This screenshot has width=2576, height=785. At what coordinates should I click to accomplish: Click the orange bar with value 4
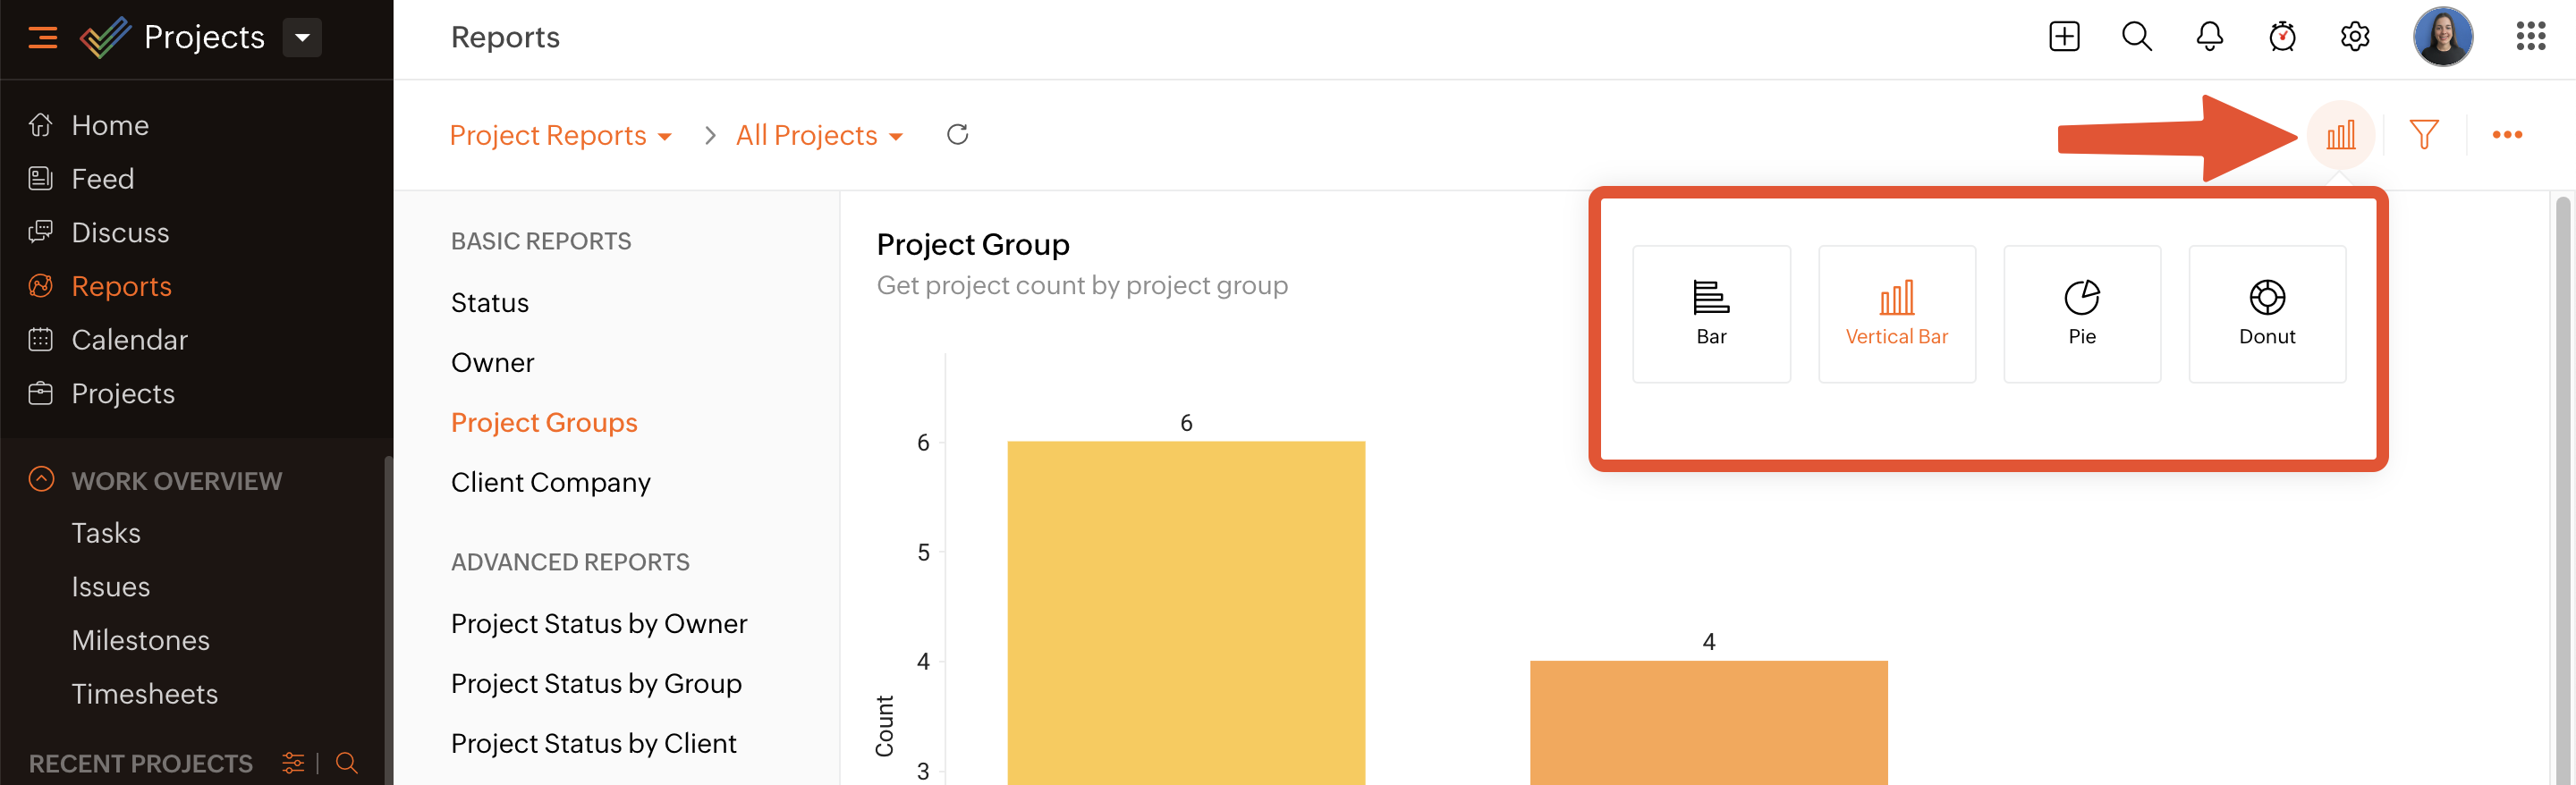tap(1708, 722)
